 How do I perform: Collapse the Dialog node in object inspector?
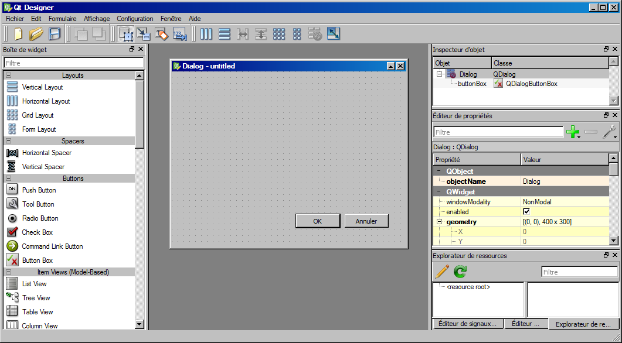pos(439,74)
